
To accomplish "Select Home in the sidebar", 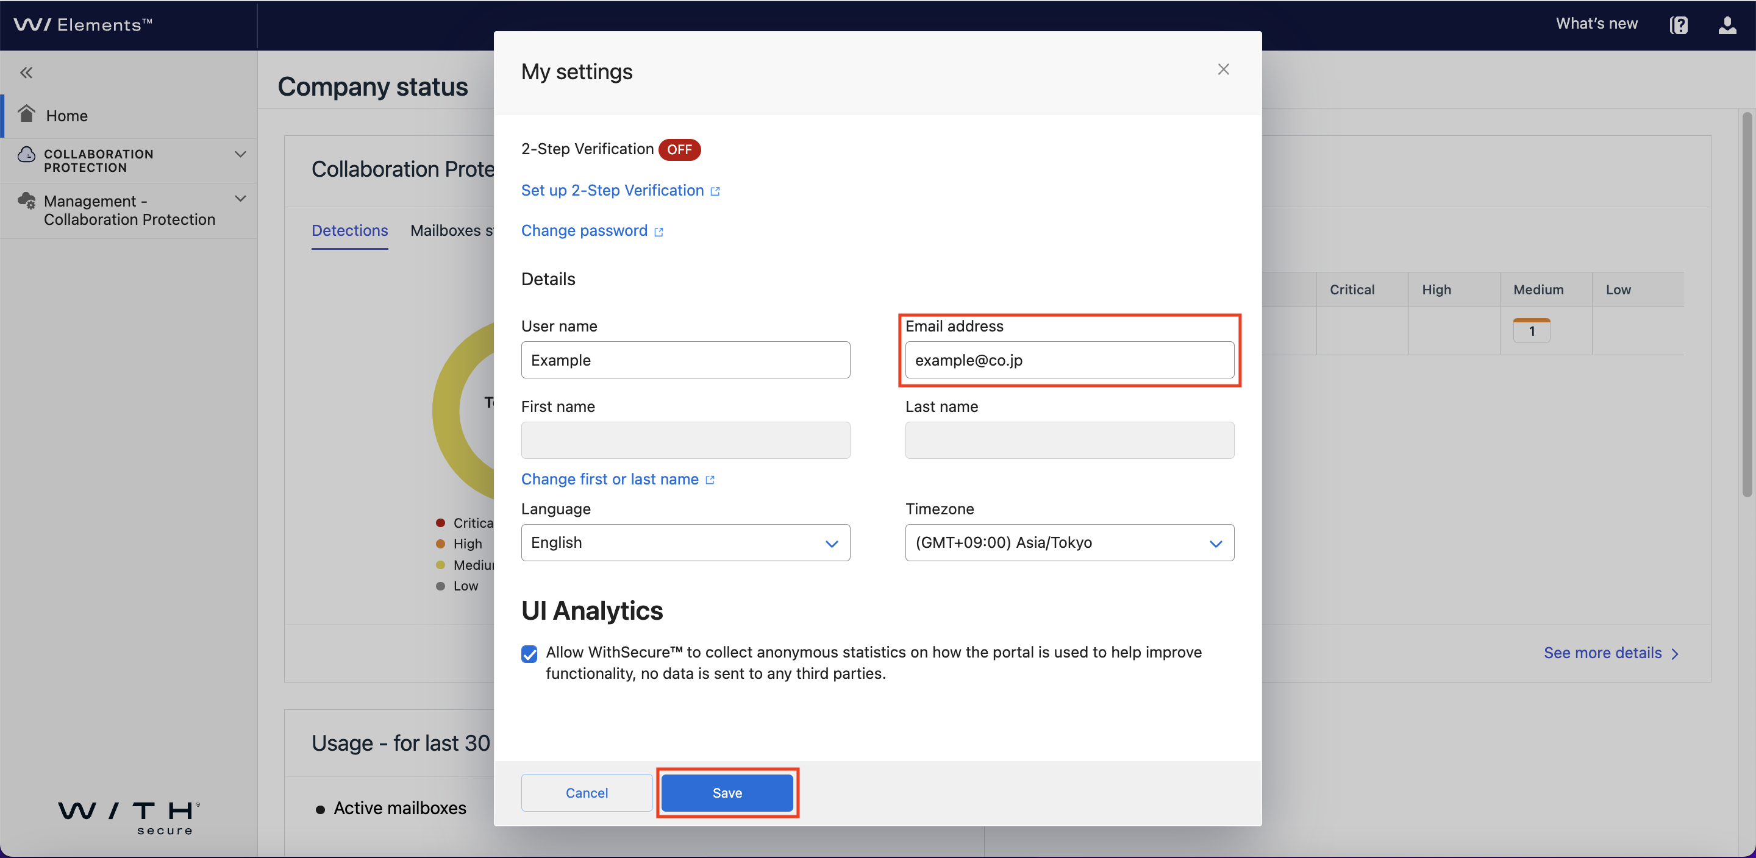I will click(x=129, y=116).
